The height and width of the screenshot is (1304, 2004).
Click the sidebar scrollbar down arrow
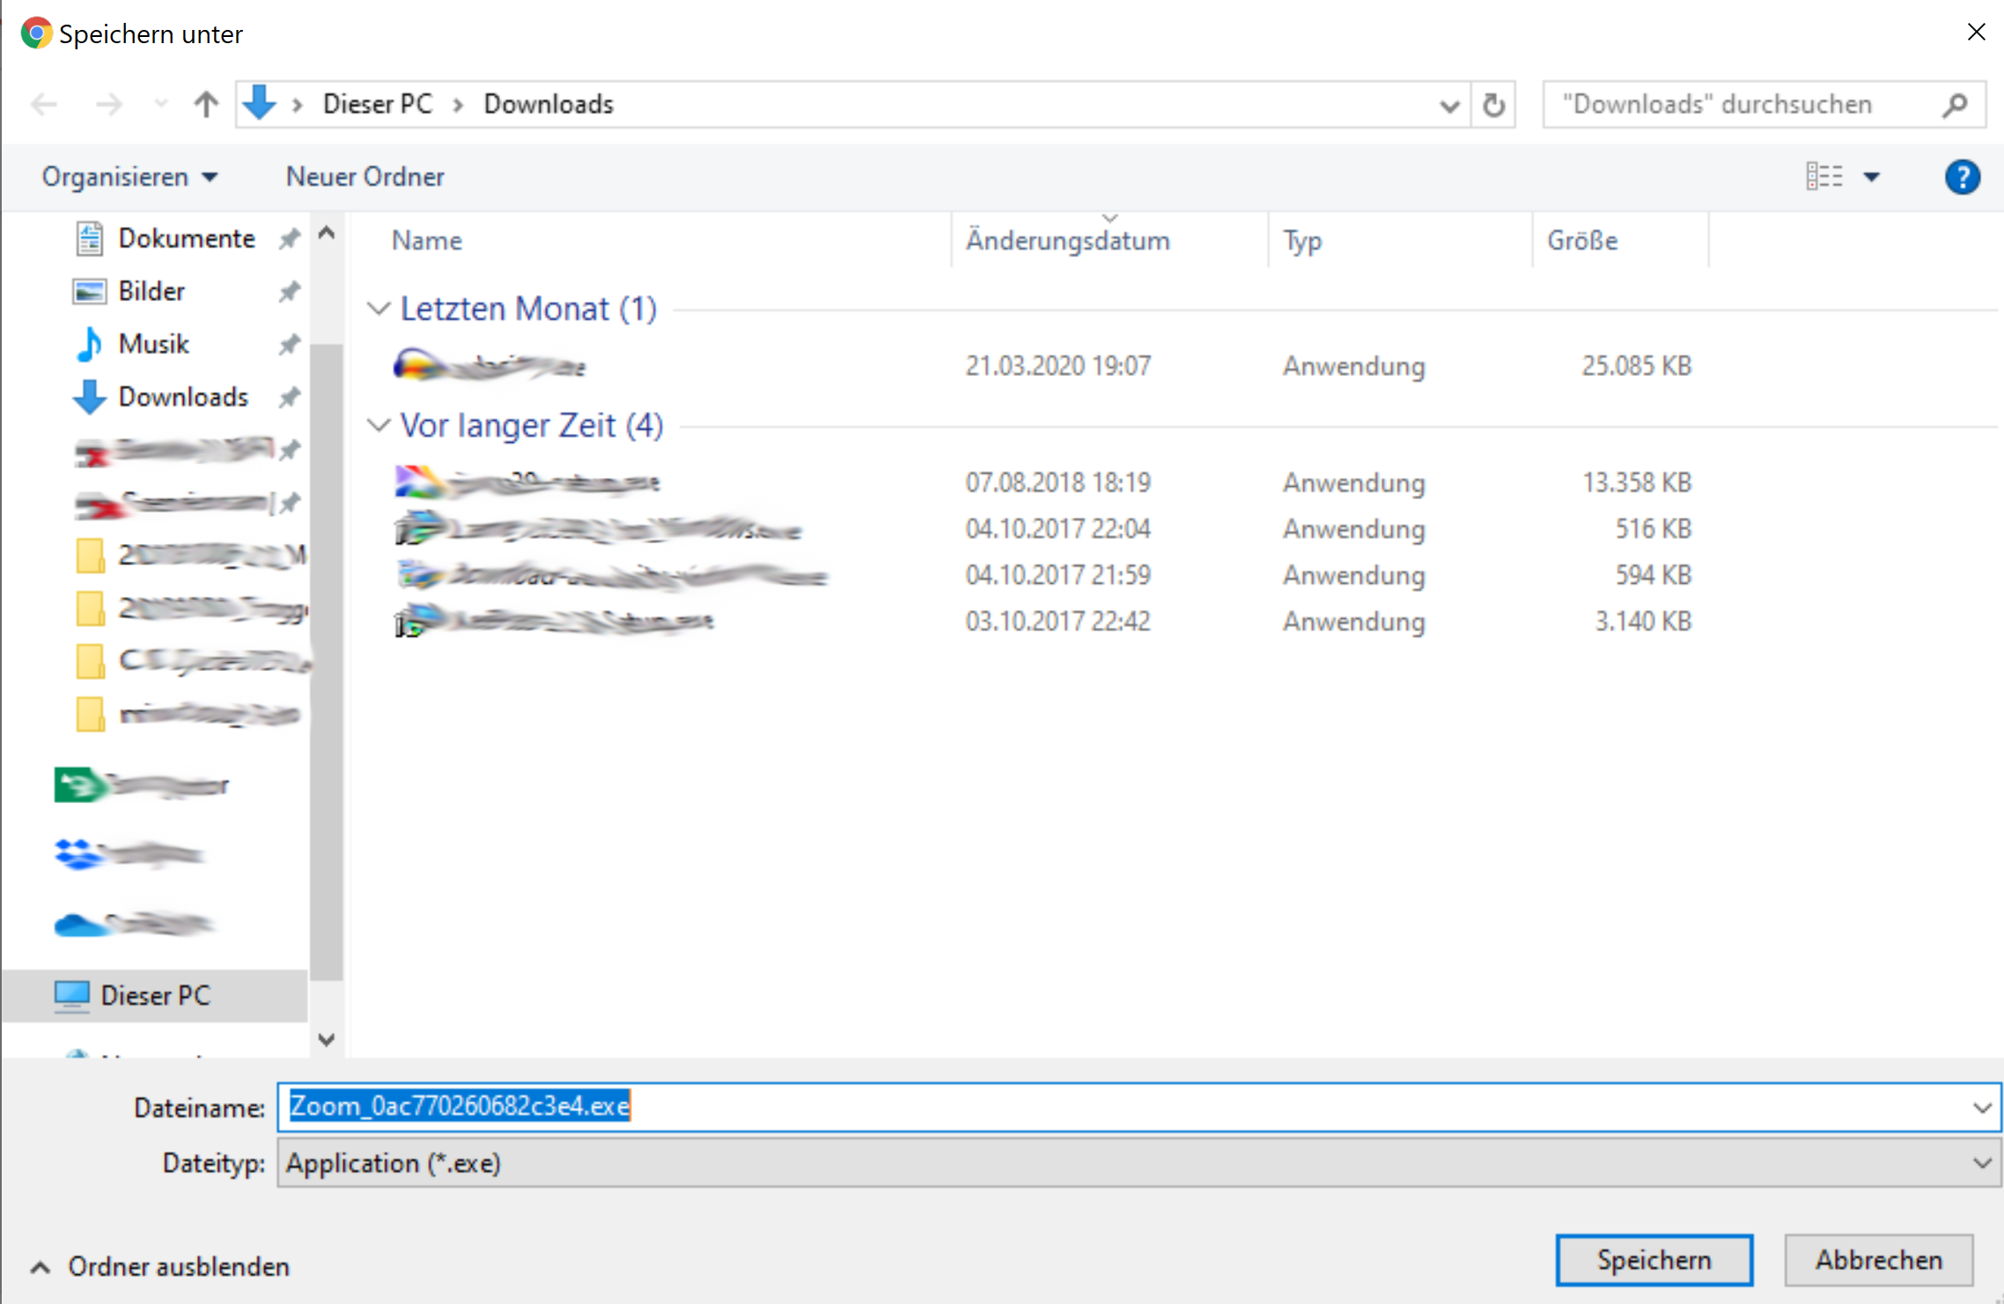tap(327, 1040)
